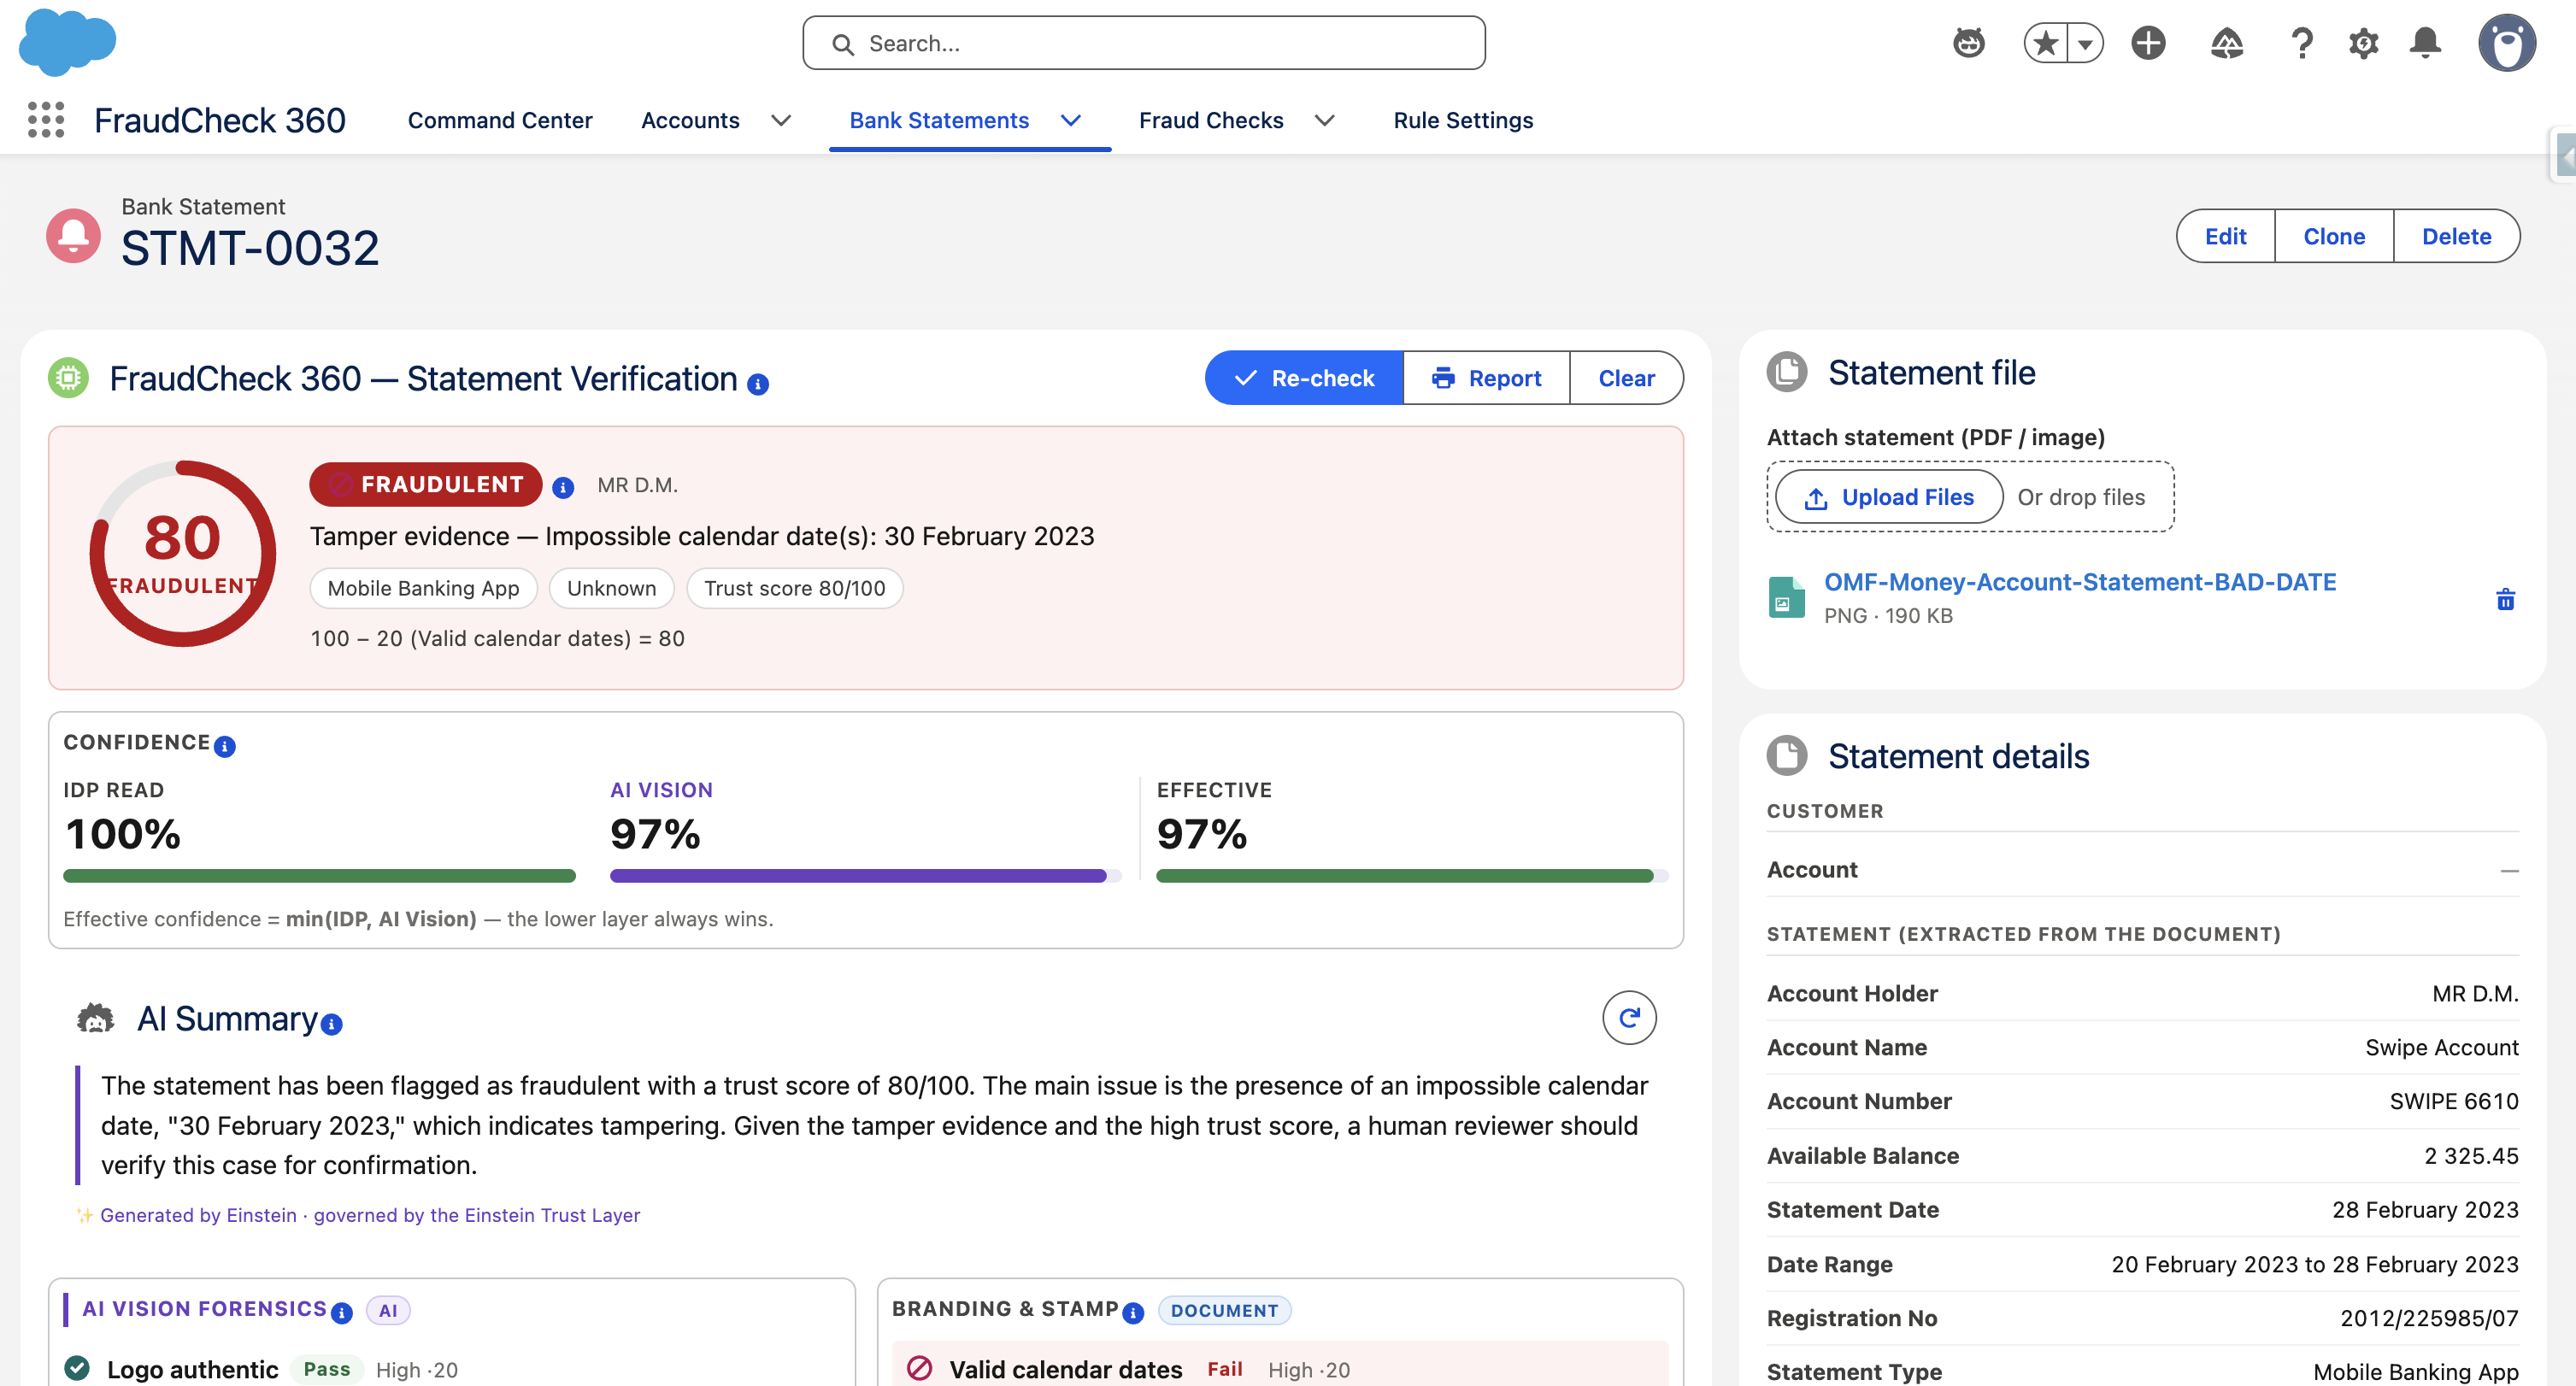The width and height of the screenshot is (2576, 1386).
Task: Select the Account Number value SWIPE 6610
Action: pyautogui.click(x=2454, y=1101)
